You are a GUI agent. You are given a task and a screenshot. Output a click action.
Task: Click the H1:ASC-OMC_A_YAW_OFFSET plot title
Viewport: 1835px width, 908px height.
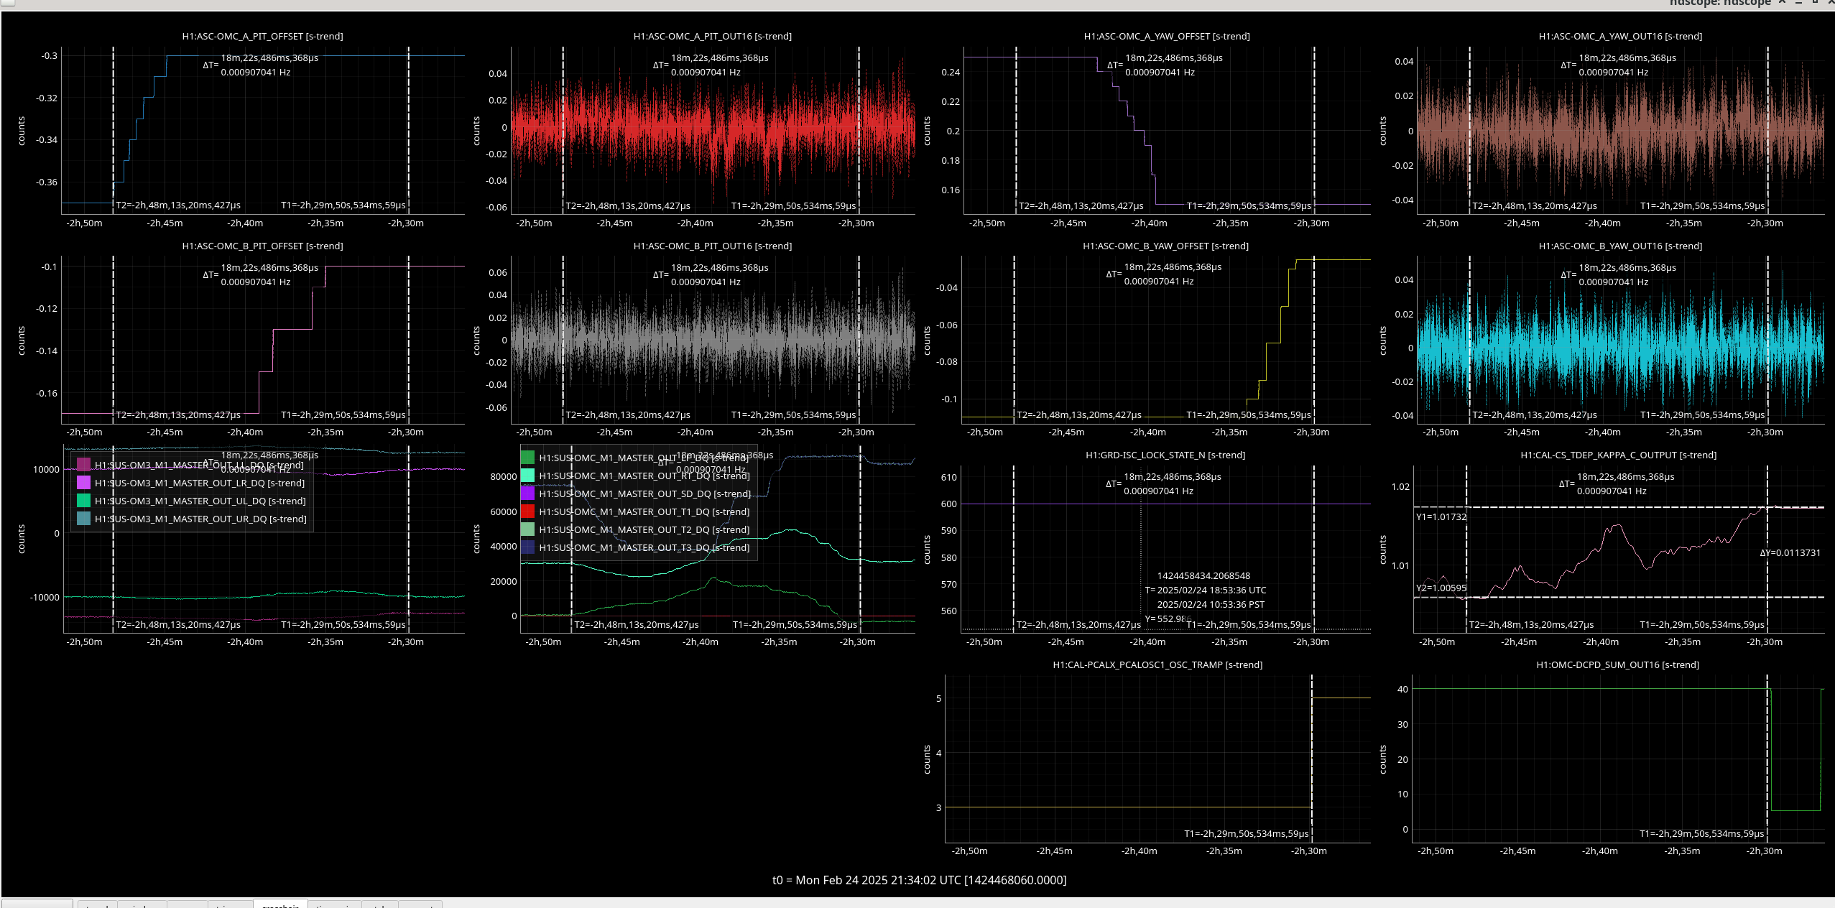coord(1166,36)
